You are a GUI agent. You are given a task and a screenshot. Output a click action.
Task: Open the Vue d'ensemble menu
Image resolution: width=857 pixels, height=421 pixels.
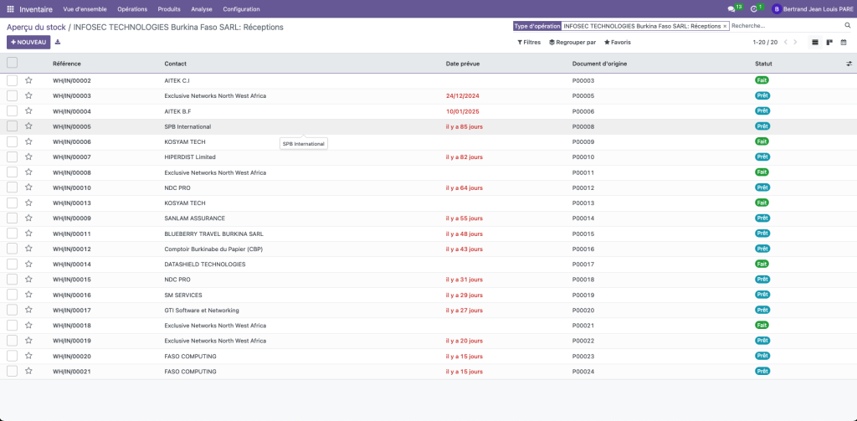tap(85, 9)
